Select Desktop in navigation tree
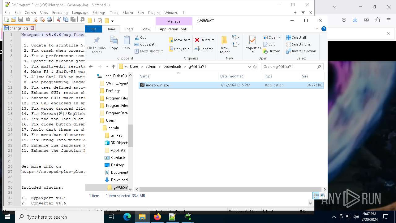 (114, 165)
